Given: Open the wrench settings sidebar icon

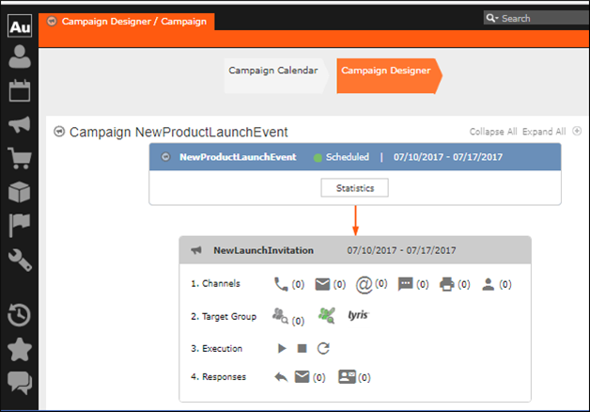Looking at the screenshot, I should (x=20, y=260).
